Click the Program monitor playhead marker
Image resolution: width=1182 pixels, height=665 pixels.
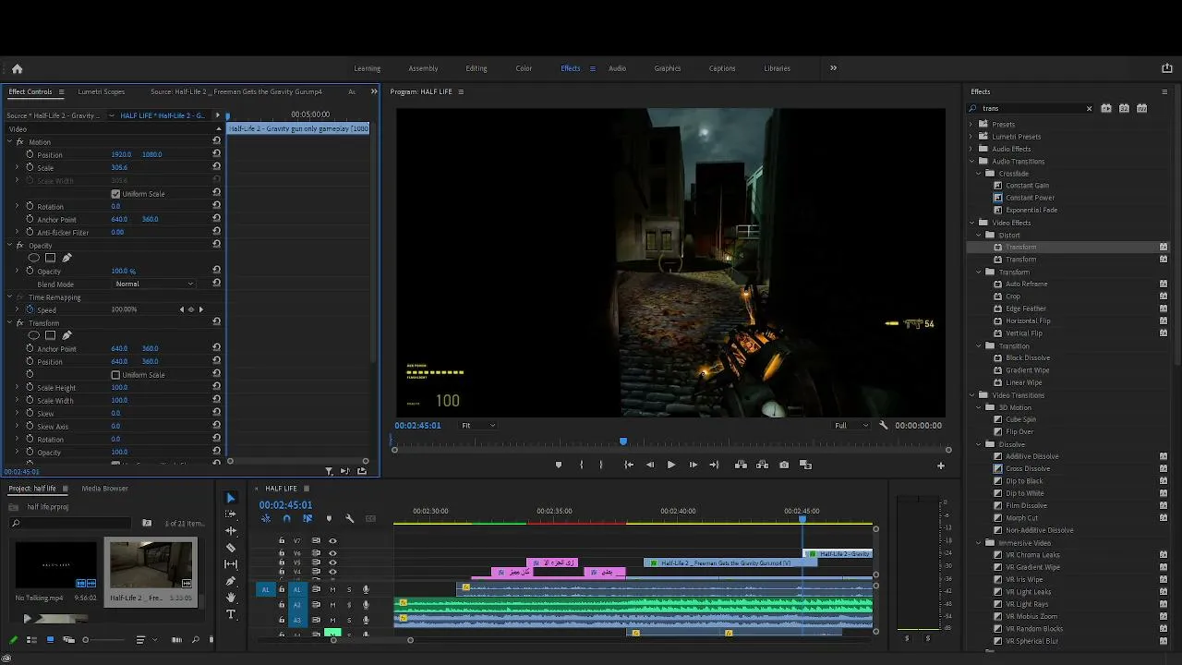(x=623, y=442)
